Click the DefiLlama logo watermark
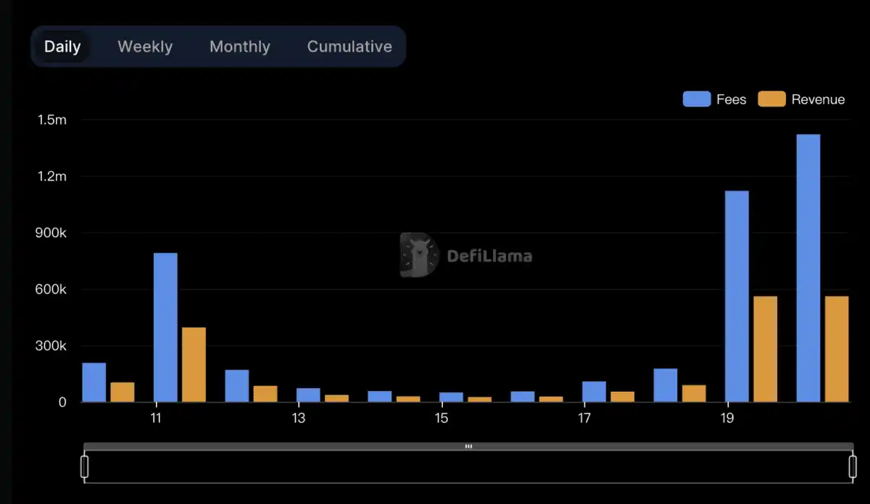 [x=466, y=255]
